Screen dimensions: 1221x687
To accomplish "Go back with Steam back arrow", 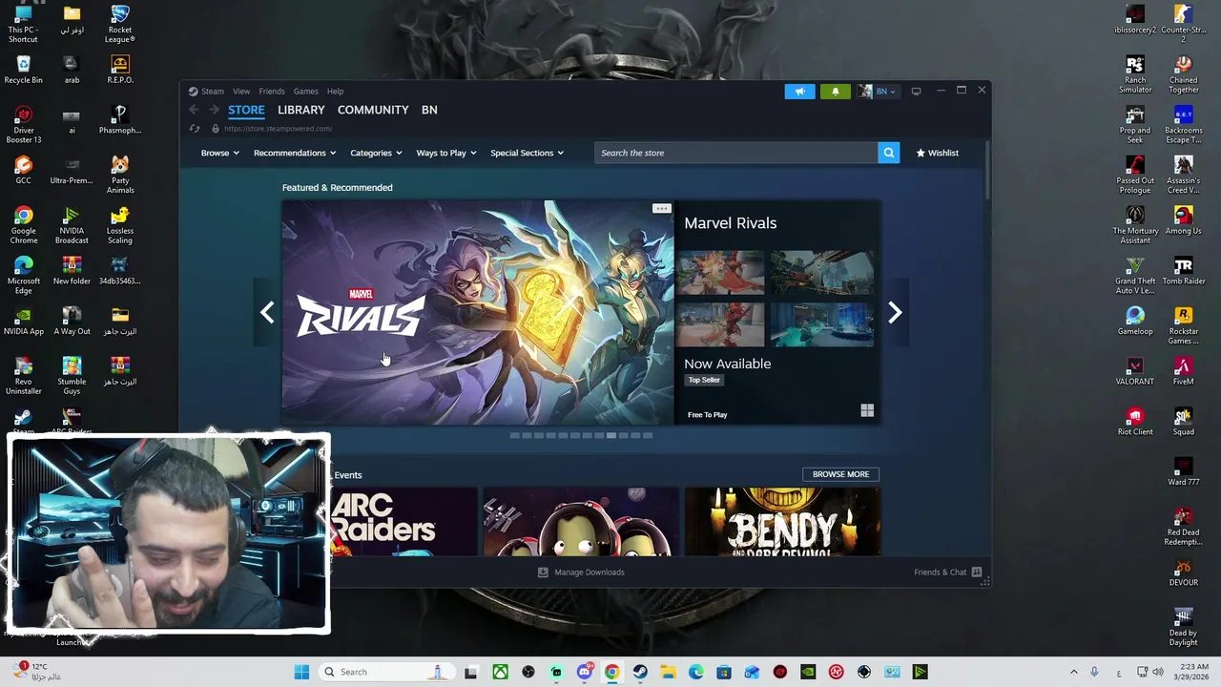I will click(194, 110).
